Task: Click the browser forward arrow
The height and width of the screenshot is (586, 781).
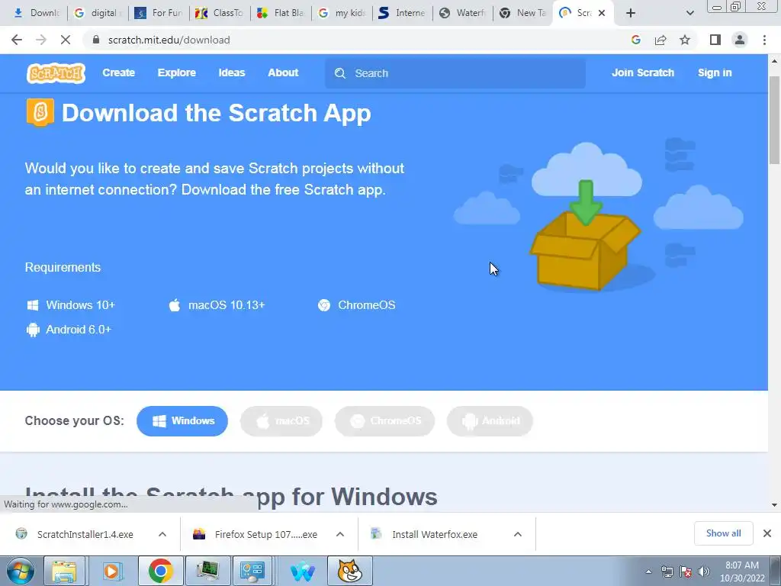Action: 41,40
